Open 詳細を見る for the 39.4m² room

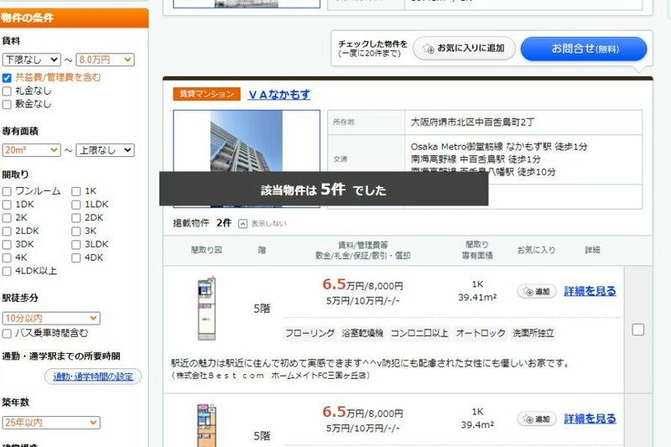point(590,418)
